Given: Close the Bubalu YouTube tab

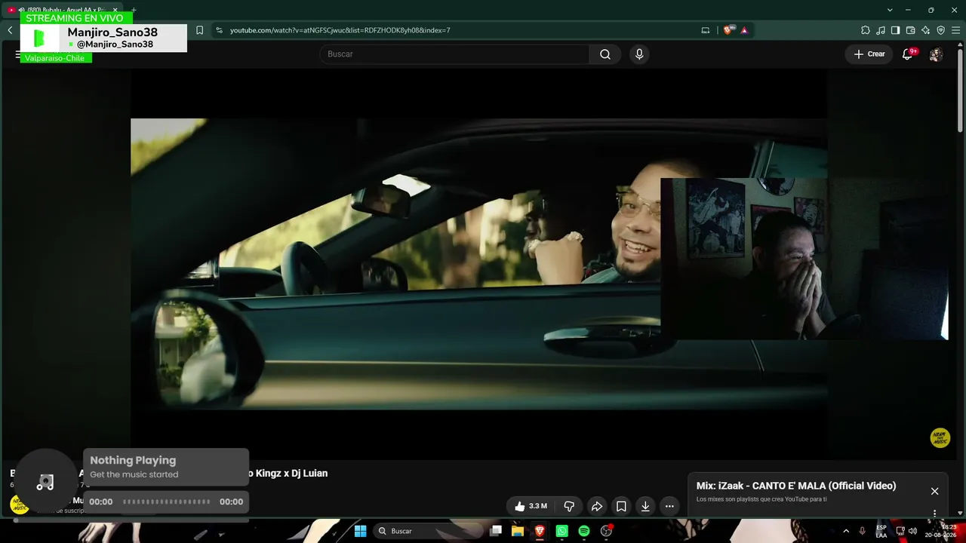Looking at the screenshot, I should tap(115, 10).
